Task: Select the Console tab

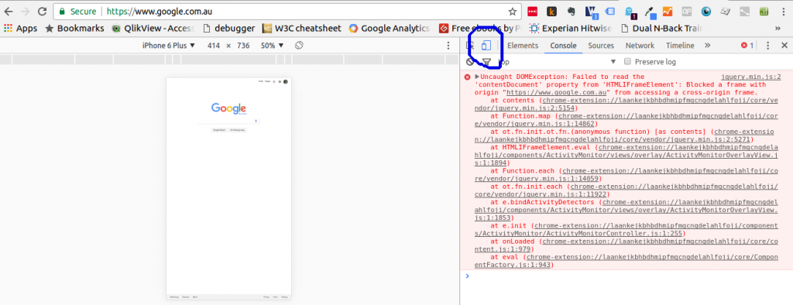Action: 564,46
